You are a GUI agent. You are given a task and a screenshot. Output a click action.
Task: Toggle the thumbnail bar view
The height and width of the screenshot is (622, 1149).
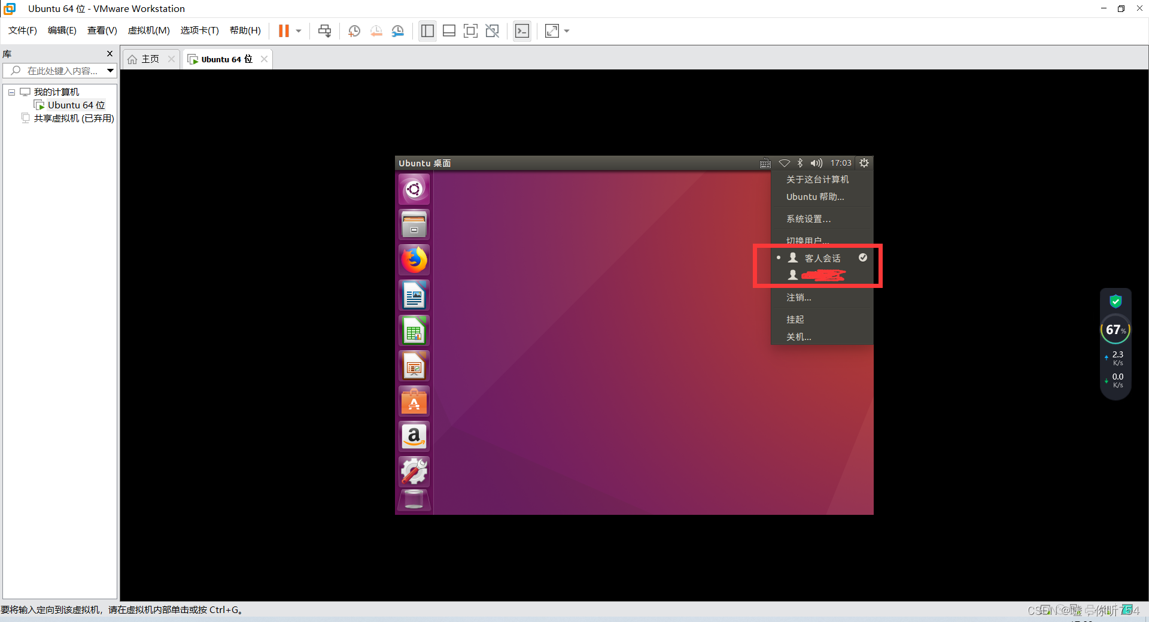click(449, 31)
